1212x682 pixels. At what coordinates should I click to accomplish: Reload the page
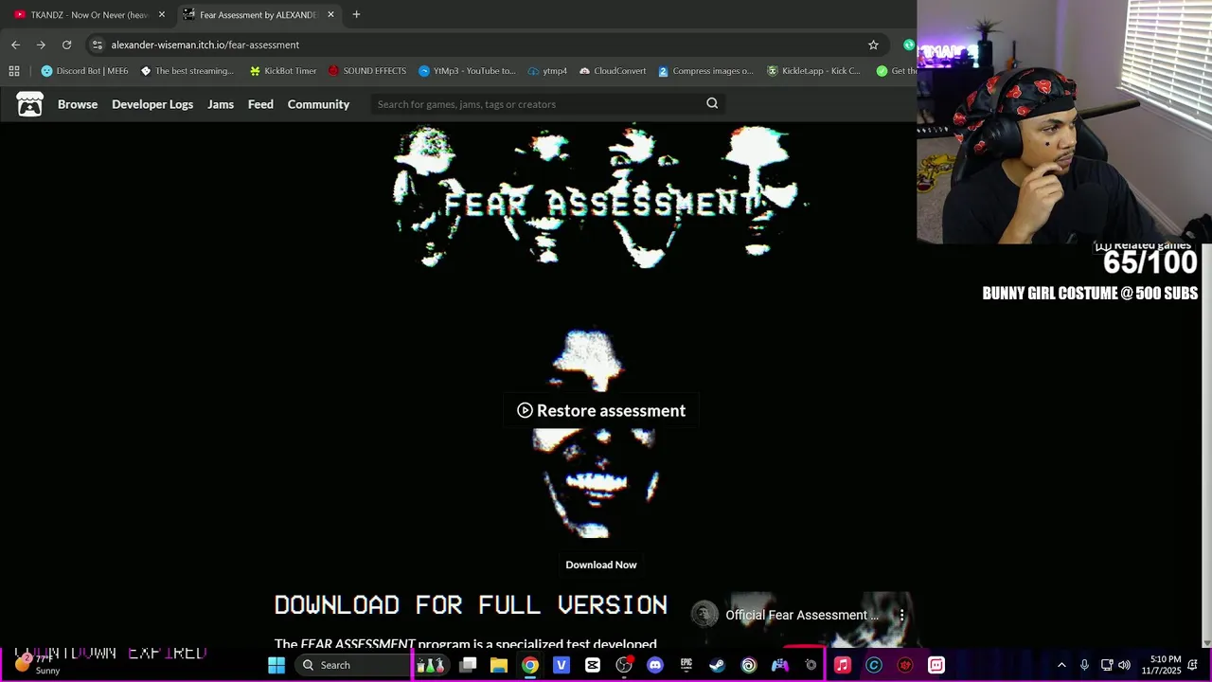[66, 45]
